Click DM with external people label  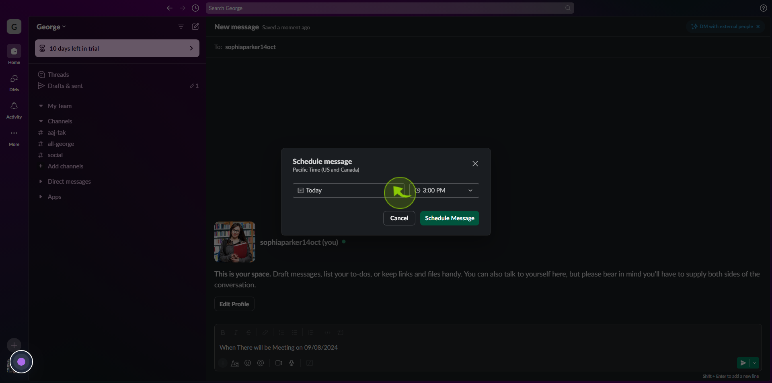point(726,27)
